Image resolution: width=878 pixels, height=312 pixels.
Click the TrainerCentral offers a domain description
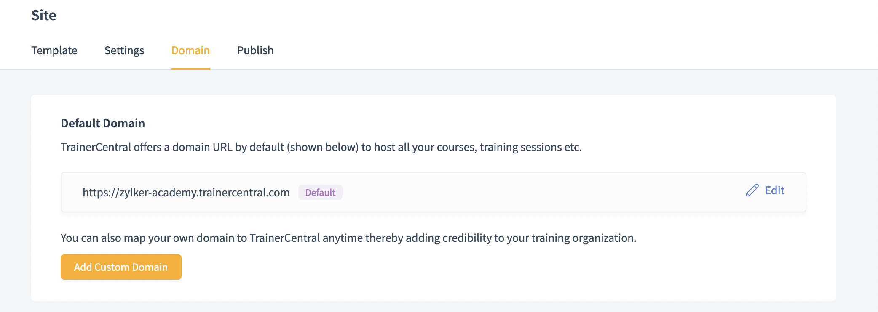click(321, 147)
